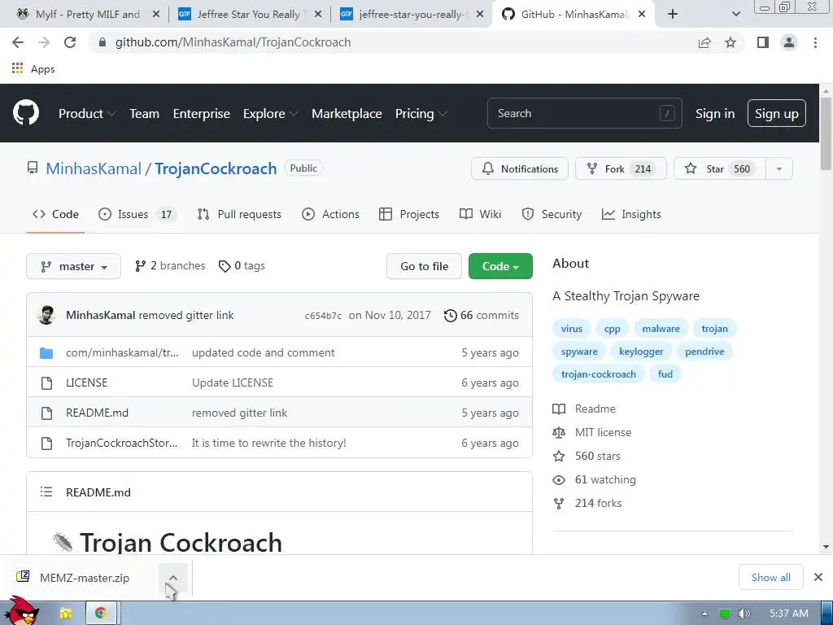The image size is (833, 625).
Task: Click the Sign in link
Action: point(715,114)
